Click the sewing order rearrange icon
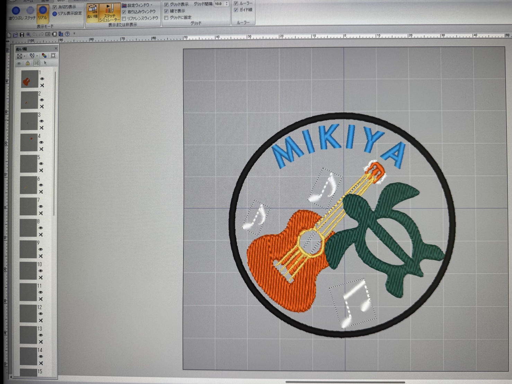The width and height of the screenshot is (512, 384). tap(32, 55)
